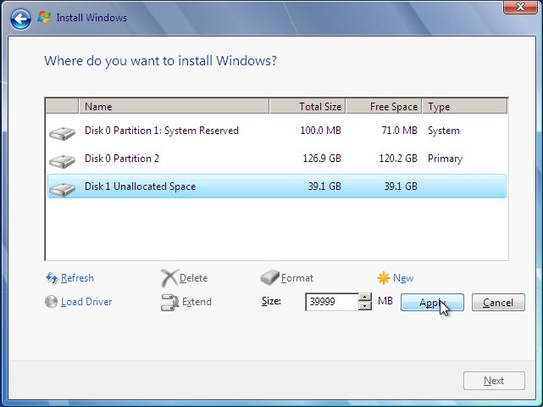Click the Extend partition icon
The height and width of the screenshot is (407, 543).
169,302
